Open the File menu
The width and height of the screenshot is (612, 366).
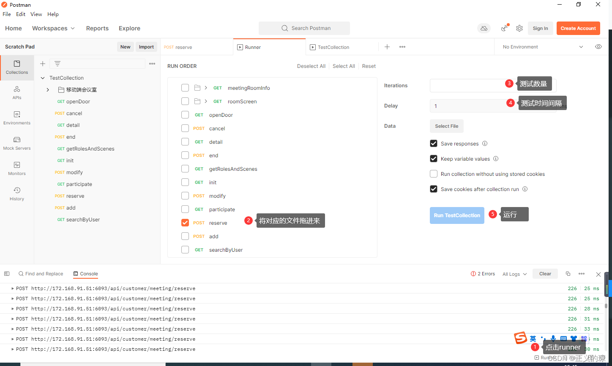pyautogui.click(x=7, y=14)
